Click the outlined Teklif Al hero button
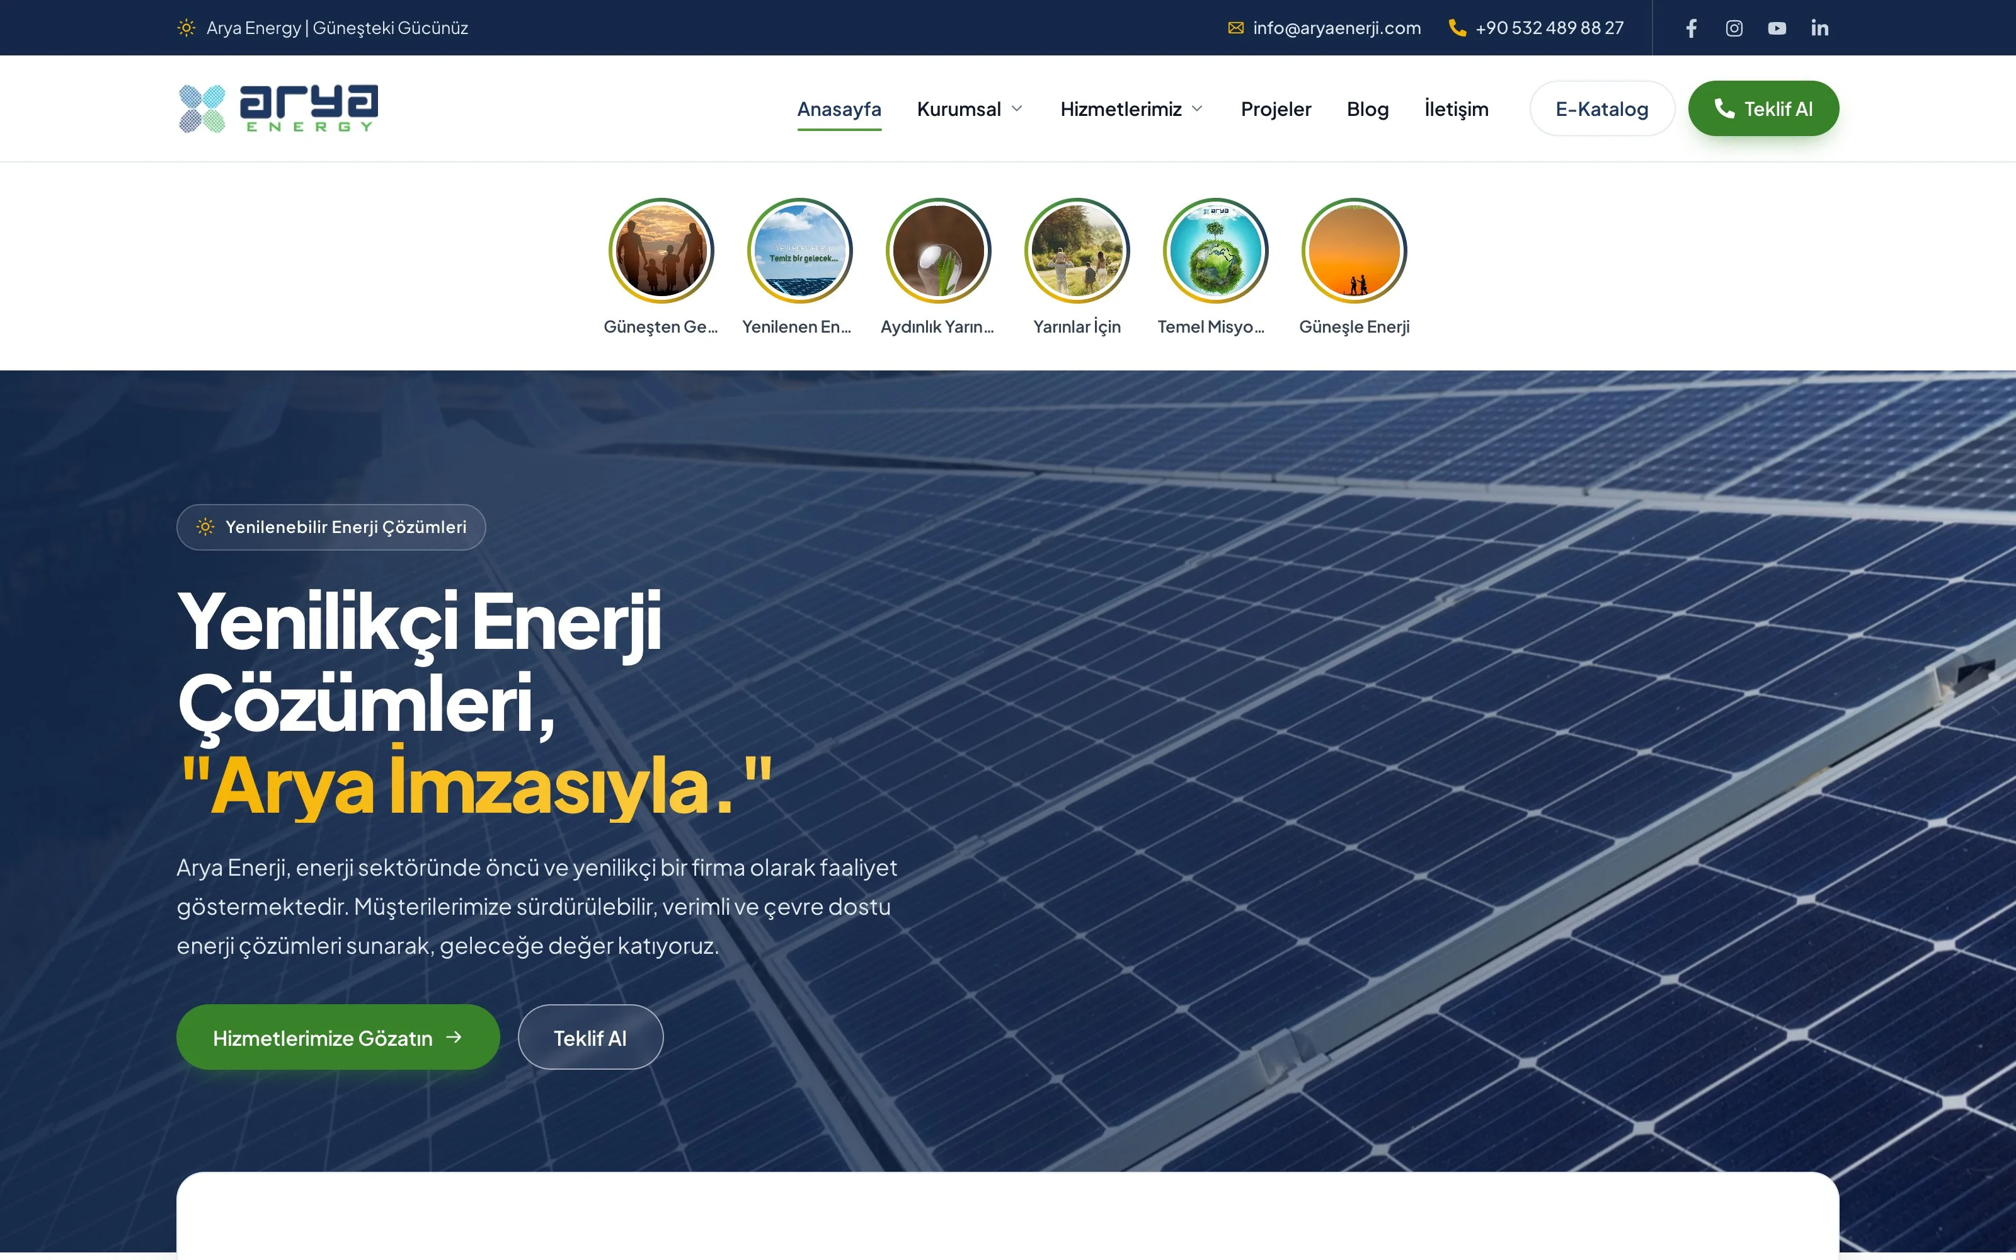The height and width of the screenshot is (1260, 2016). pyautogui.click(x=590, y=1037)
